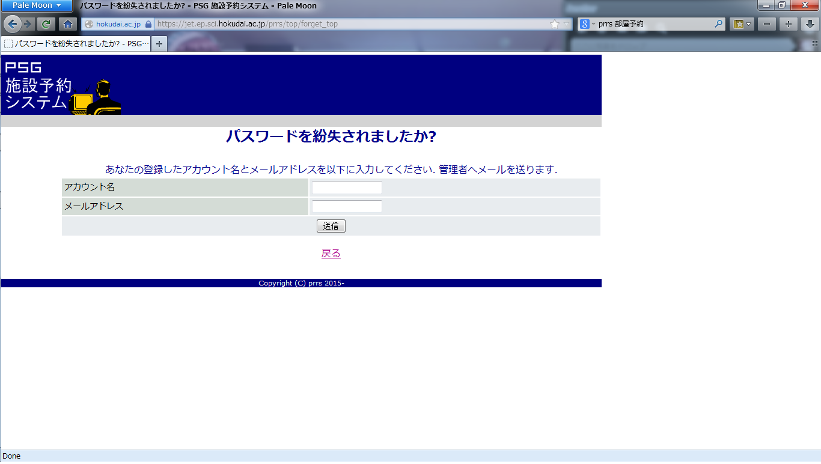821x464 pixels.
Task: Expand the Google search engine selector
Action: pyautogui.click(x=587, y=24)
